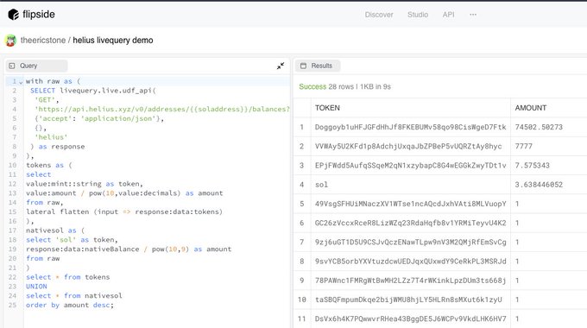Collapse the code fold arrow on line 1
Screen dimensions: 587x328
(x=21, y=82)
